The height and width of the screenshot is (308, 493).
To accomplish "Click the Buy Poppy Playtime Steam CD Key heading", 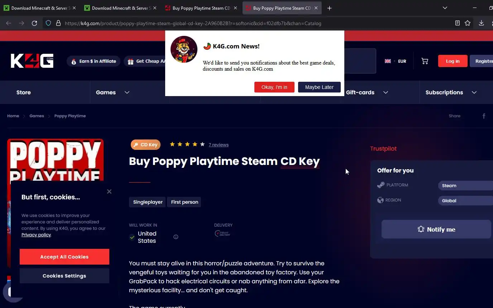I will tap(224, 161).
